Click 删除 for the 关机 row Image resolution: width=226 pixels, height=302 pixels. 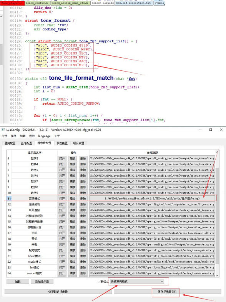83,233
